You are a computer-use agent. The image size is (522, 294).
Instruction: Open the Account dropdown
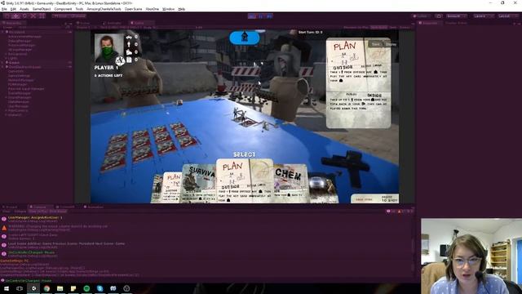point(457,16)
